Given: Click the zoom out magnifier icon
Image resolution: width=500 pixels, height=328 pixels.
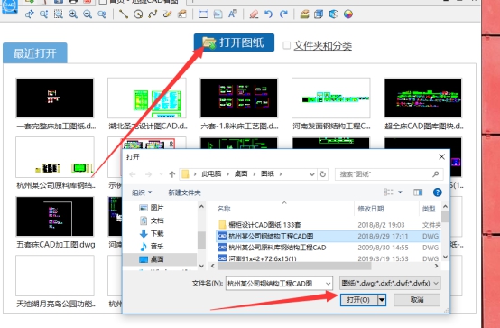Looking at the screenshot, I should 88,14.
